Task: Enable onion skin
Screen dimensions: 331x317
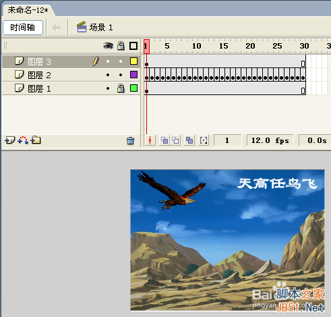Action: 164,141
